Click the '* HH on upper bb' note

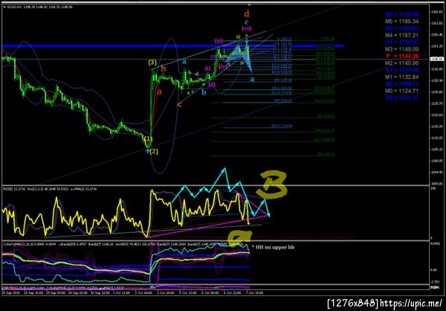point(273,247)
